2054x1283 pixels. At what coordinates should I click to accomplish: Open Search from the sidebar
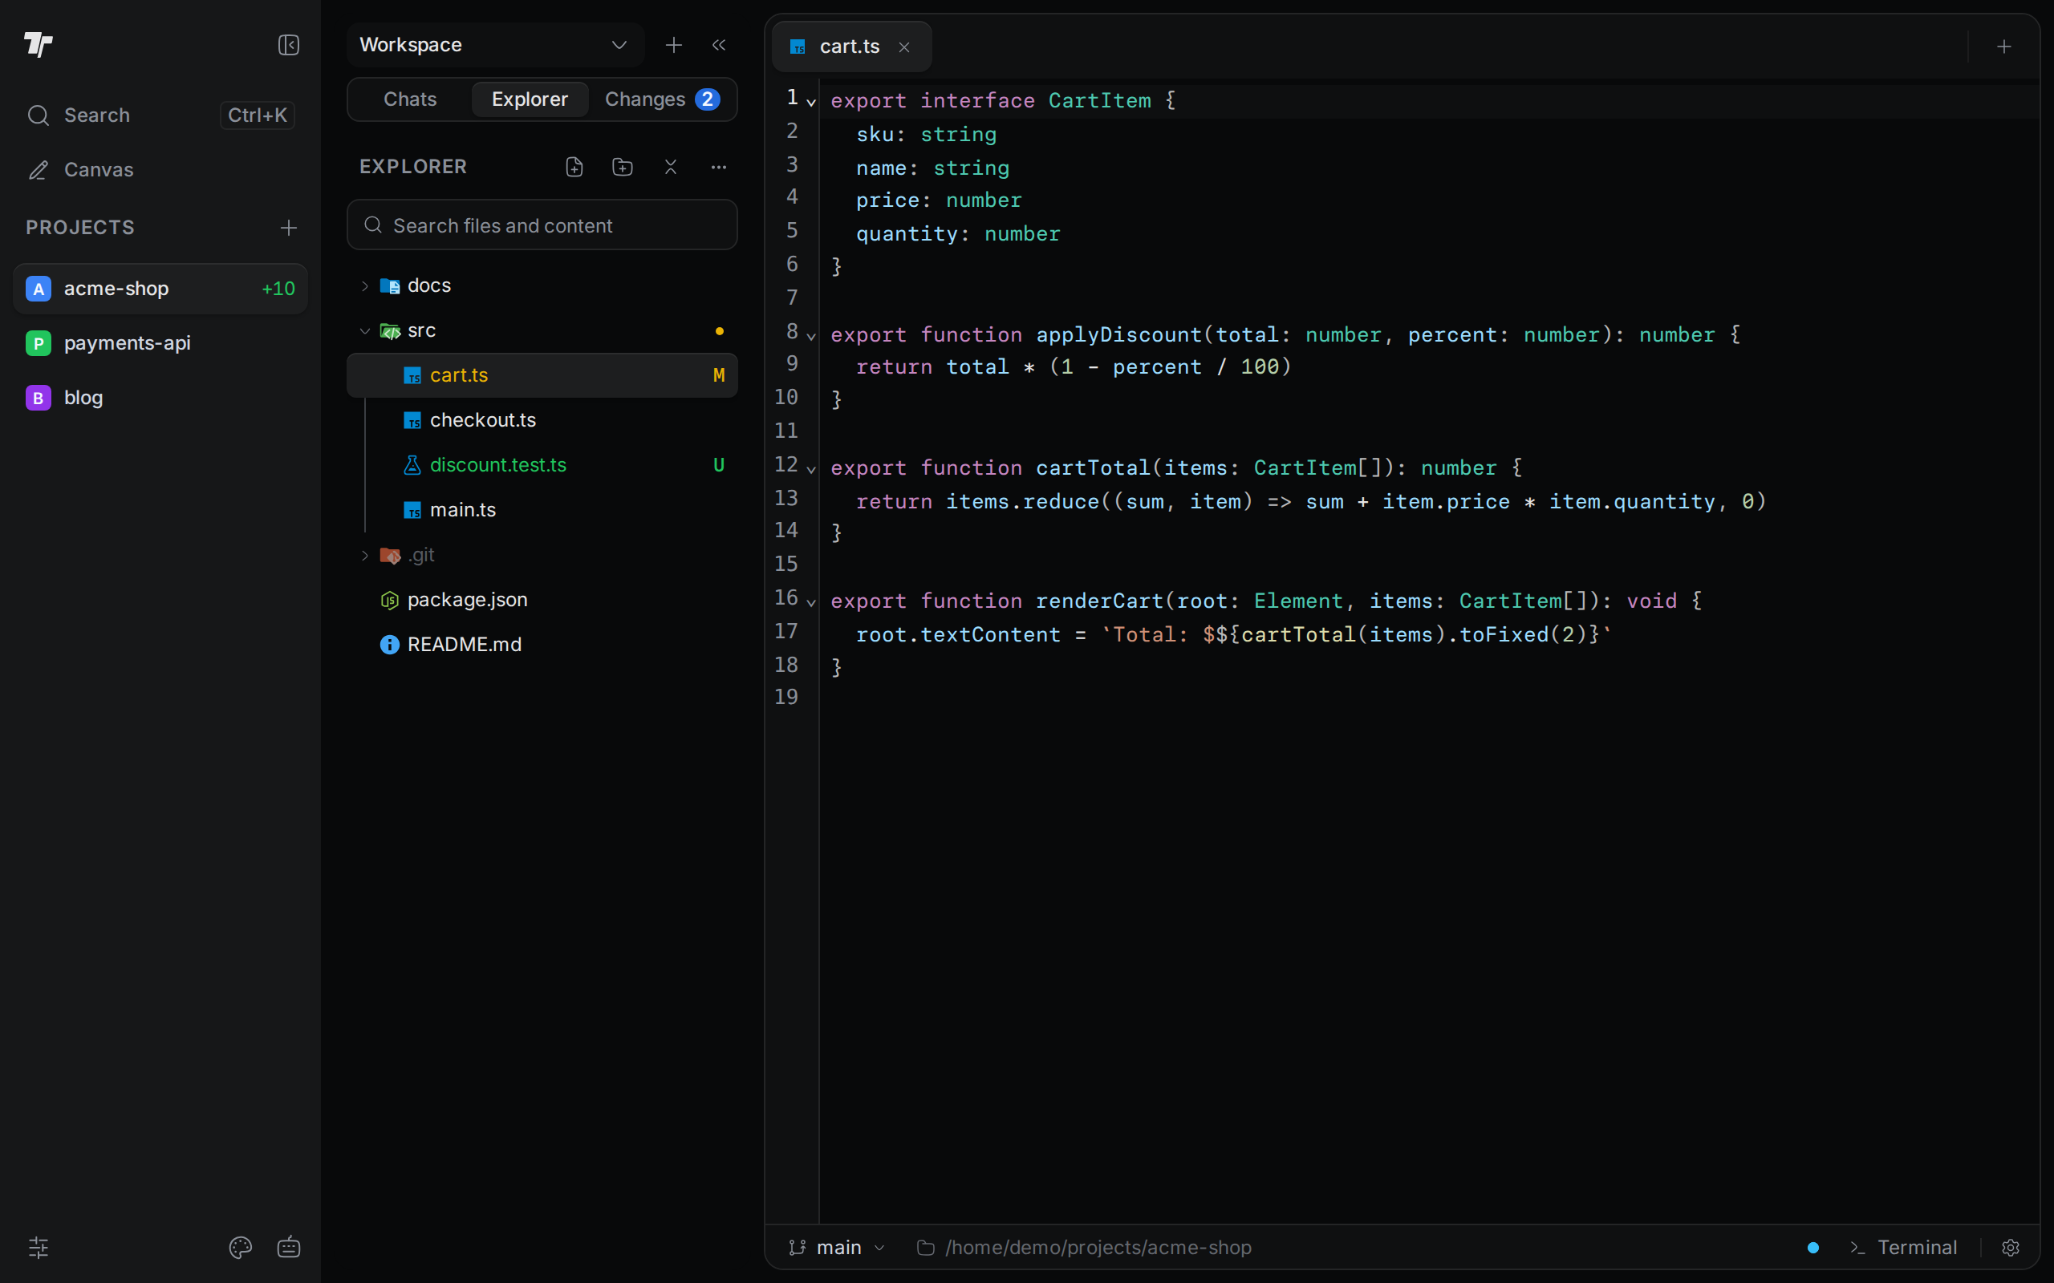pyautogui.click(x=160, y=115)
